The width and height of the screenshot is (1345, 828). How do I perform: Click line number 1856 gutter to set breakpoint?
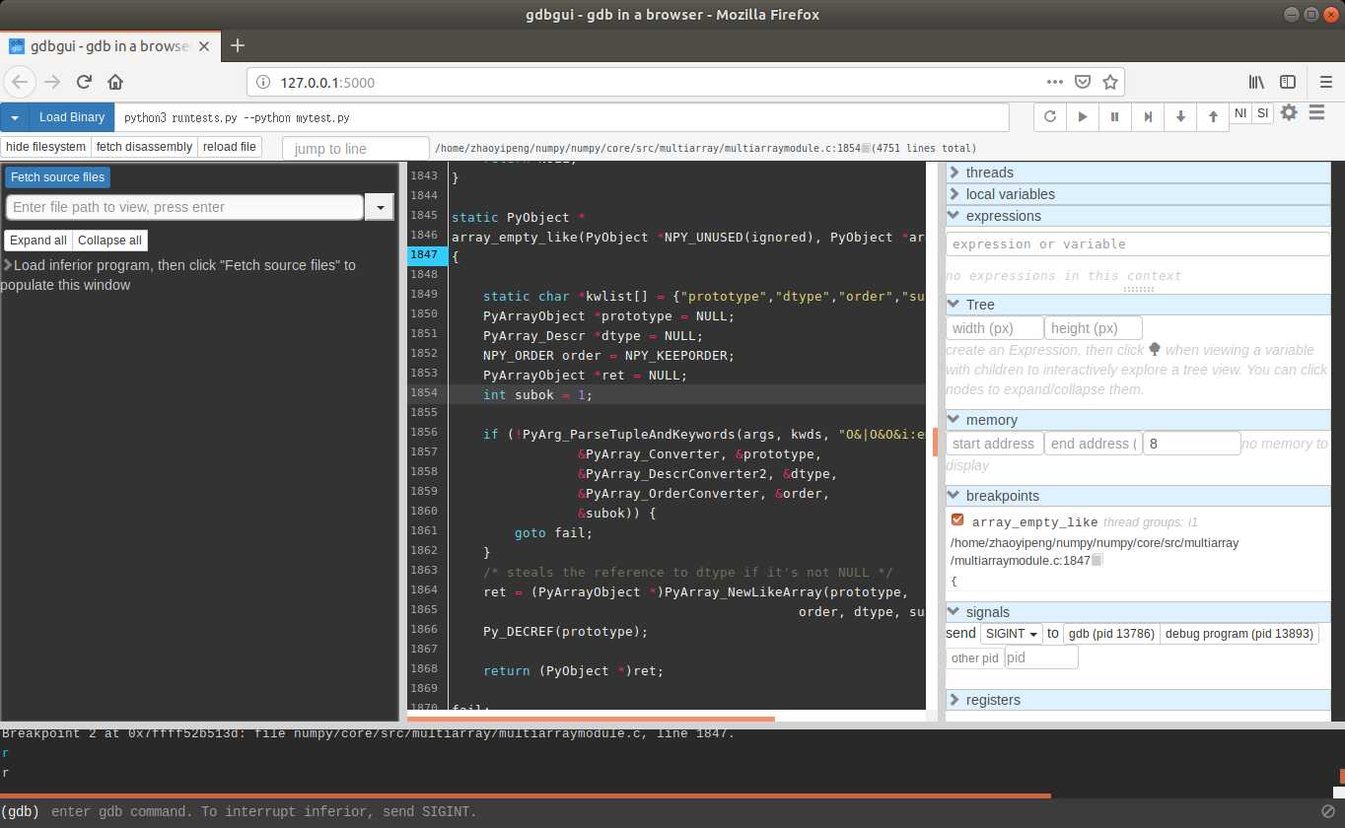[x=425, y=432]
